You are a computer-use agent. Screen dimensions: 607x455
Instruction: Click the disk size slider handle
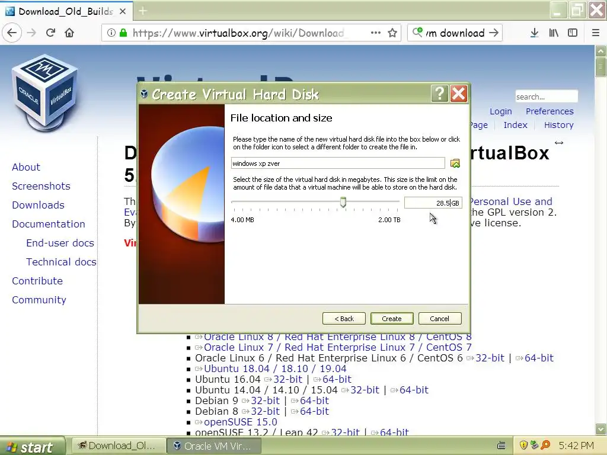click(343, 202)
